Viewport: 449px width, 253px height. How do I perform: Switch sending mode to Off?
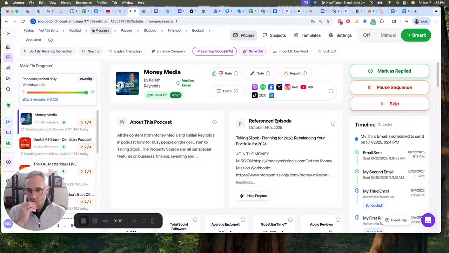(x=367, y=35)
